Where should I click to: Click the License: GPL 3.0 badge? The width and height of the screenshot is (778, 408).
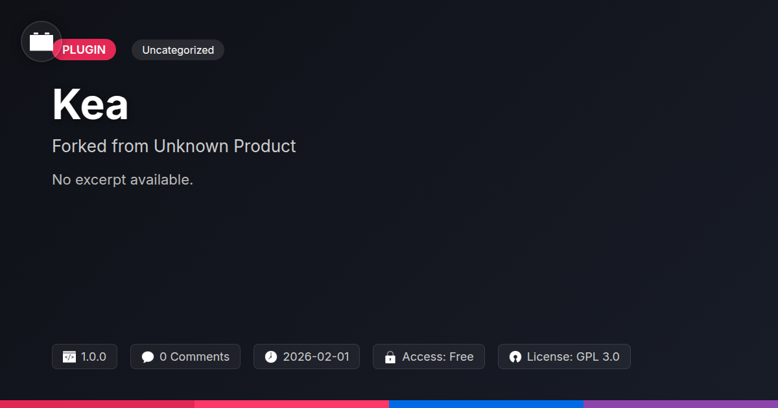click(x=564, y=357)
